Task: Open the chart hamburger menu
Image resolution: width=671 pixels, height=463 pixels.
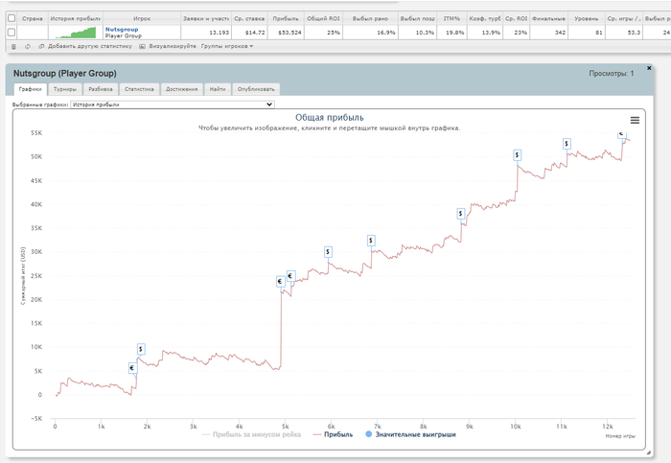Action: (x=634, y=119)
